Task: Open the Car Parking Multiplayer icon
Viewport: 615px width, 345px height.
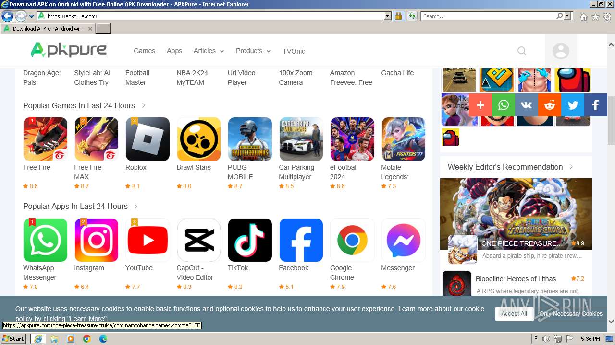Action: pos(301,139)
